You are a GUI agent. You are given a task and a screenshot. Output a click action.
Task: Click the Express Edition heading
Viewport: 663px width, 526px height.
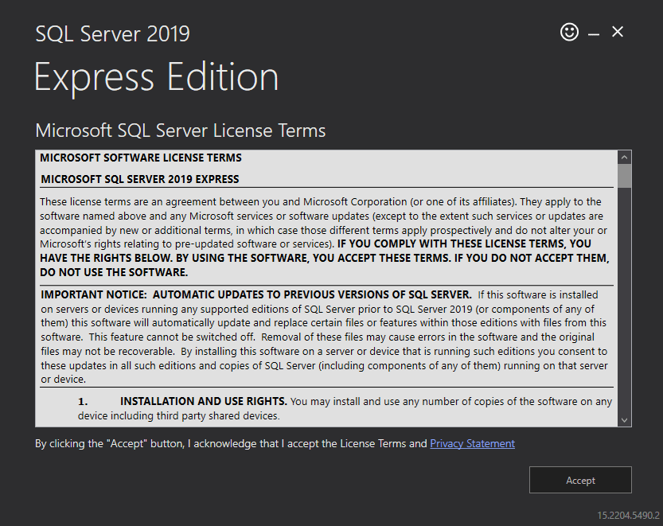[x=156, y=76]
